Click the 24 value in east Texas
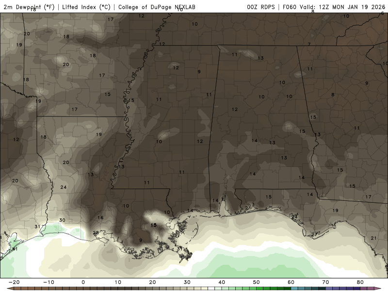Image resolution: width=388 pixels, height=291 pixels. pos(64,187)
